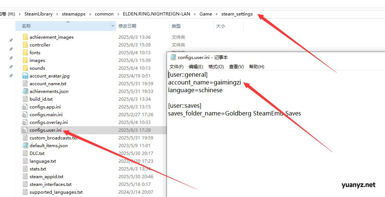Select the custom_broadcasts.txt file name
Screen dimensions: 385x197
click(x=54, y=138)
